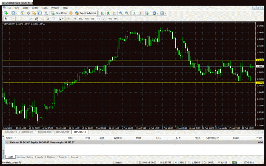Viewport: 266px width, 166px height.
Task: Click the Zoom In magnifier
Action: [x=121, y=13]
